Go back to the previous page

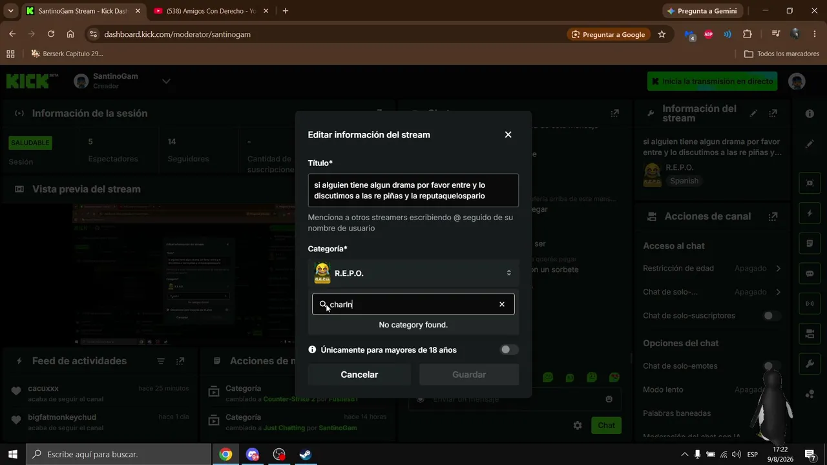[x=12, y=34]
